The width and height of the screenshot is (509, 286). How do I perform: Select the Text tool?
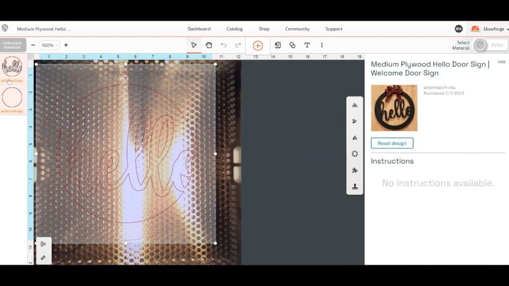(307, 45)
